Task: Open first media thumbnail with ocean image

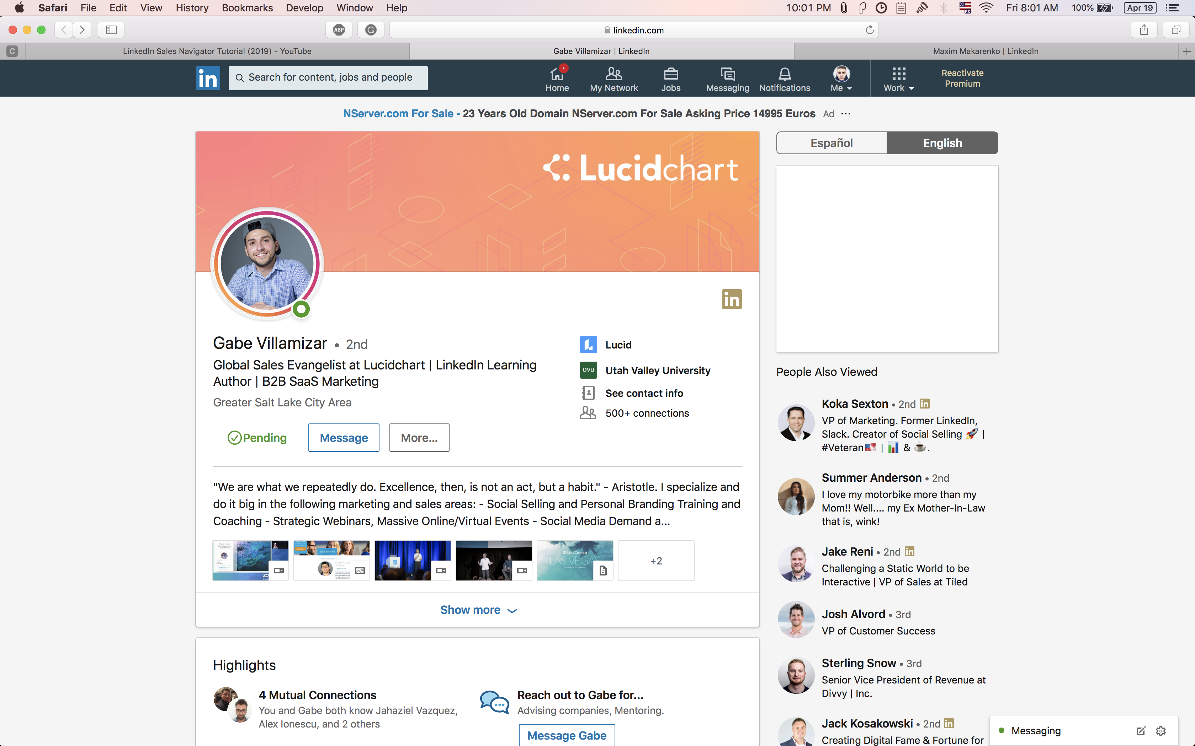Action: pos(250,561)
